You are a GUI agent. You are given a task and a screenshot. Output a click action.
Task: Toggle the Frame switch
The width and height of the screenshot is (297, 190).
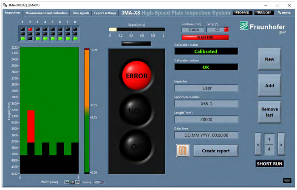pyautogui.click(x=99, y=182)
